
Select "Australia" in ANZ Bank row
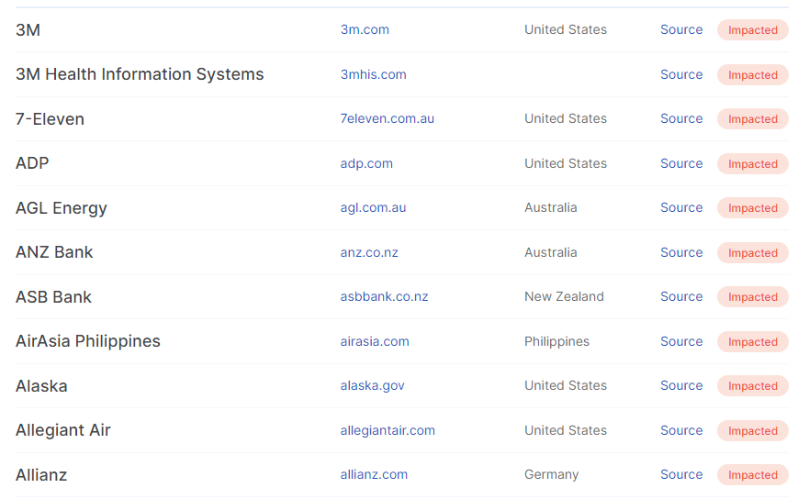pos(551,252)
